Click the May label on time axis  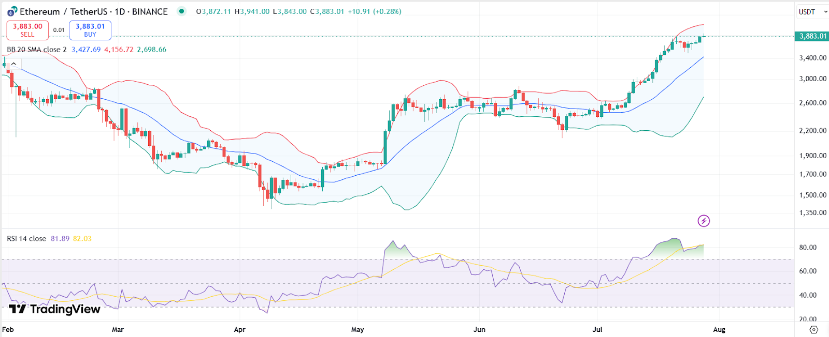click(358, 329)
